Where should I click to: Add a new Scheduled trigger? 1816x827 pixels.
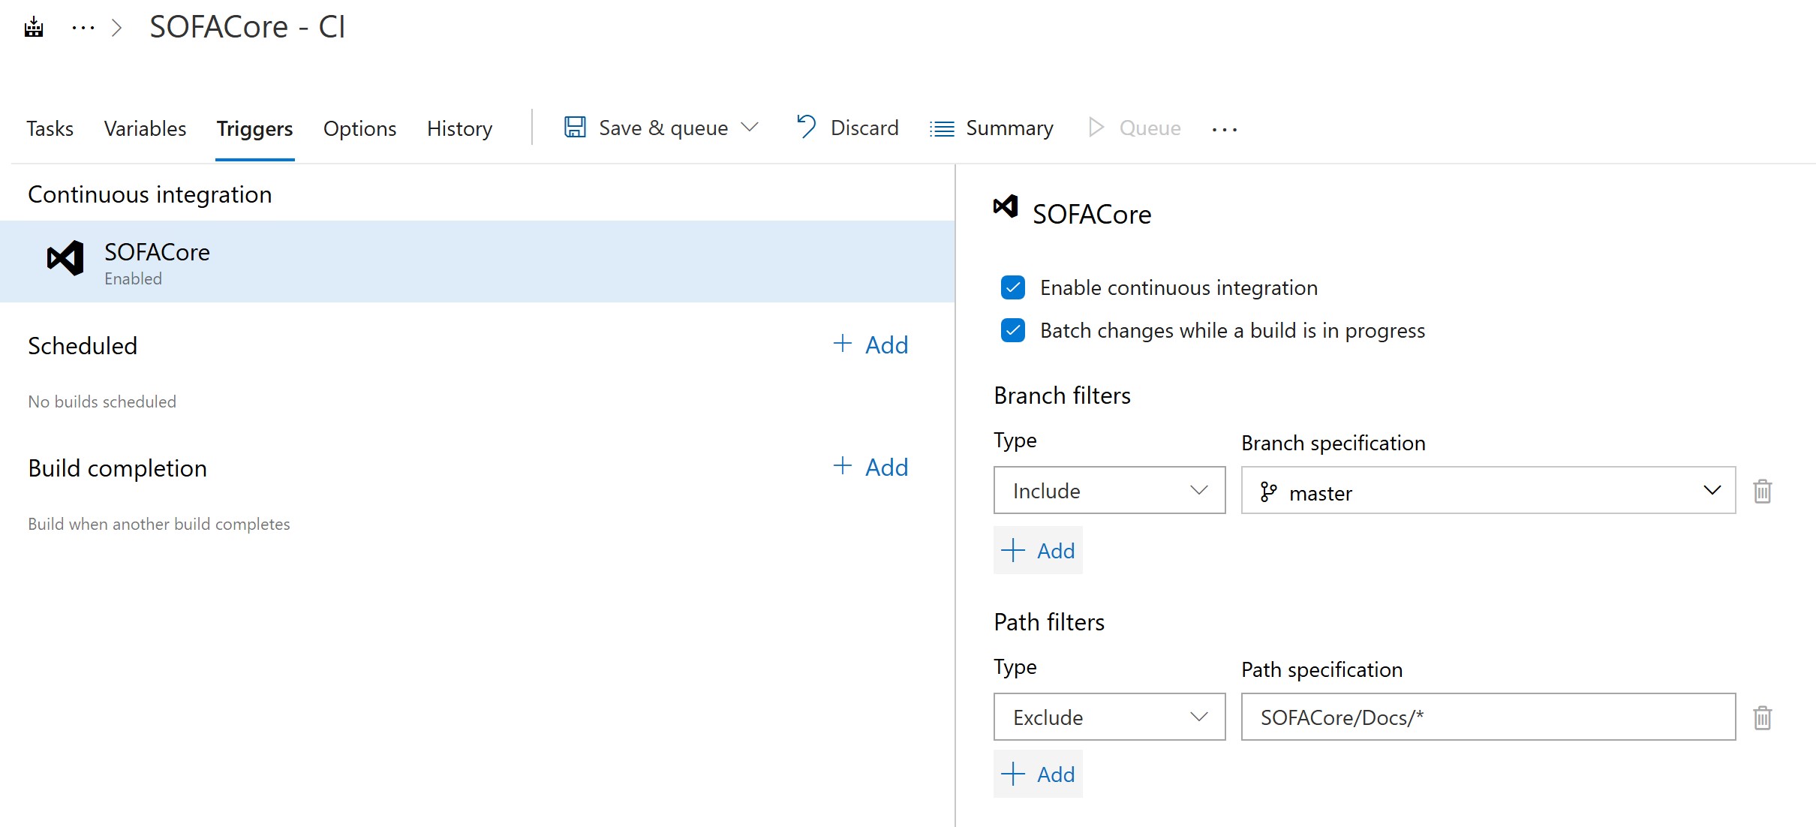click(871, 345)
